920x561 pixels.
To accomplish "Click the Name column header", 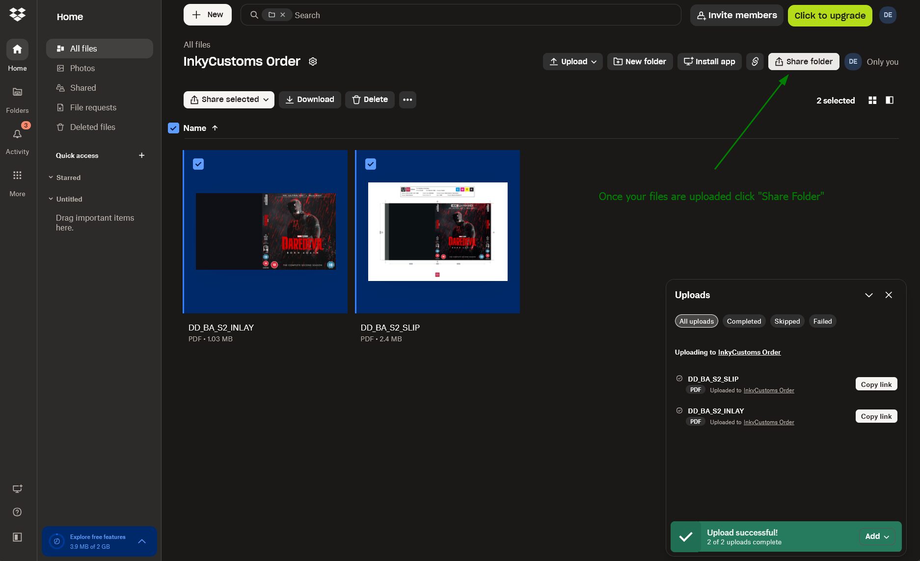I will 194,128.
